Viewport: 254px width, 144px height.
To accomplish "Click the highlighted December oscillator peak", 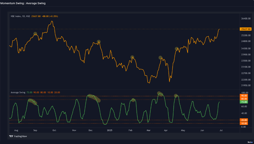I will click(x=94, y=98).
